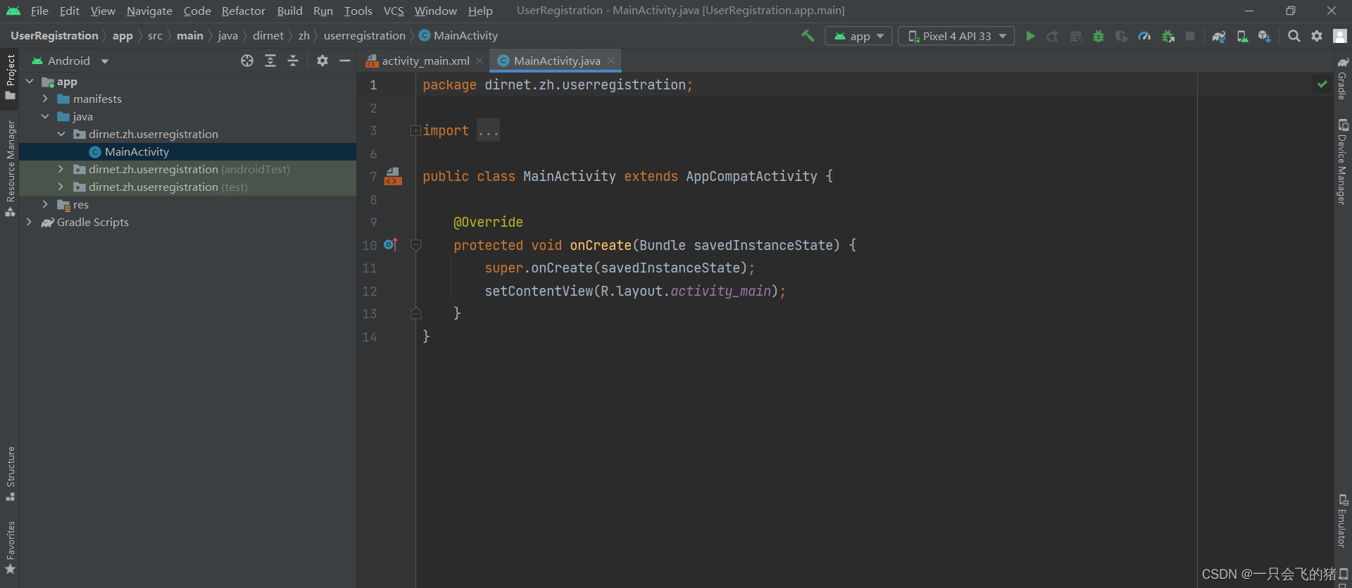Open the Tools menu
This screenshot has width=1352, height=588.
click(x=358, y=11)
